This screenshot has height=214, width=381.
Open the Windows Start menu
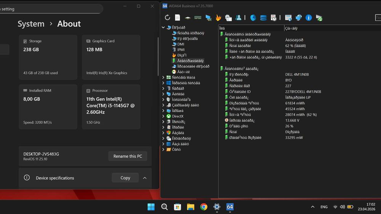click(151, 207)
